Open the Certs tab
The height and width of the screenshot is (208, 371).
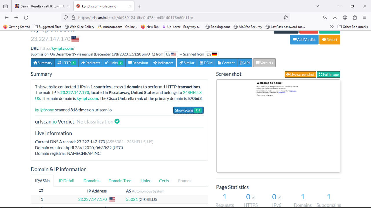coord(164,181)
